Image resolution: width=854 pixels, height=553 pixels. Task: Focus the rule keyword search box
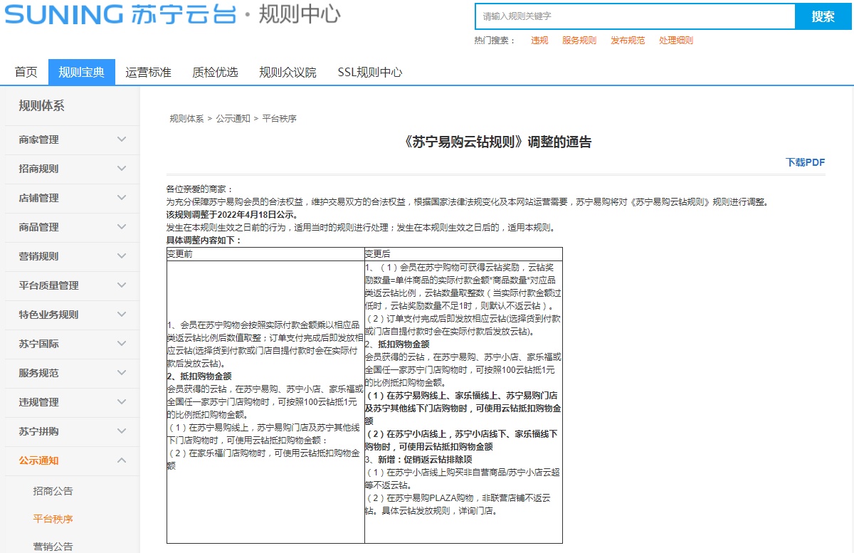(633, 16)
